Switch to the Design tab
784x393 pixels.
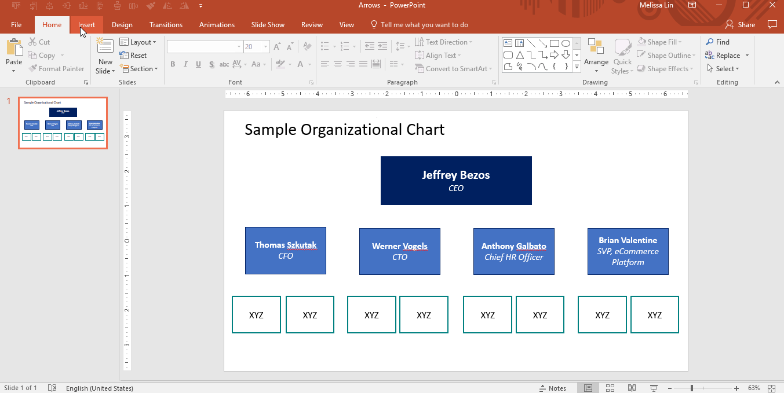coord(122,25)
